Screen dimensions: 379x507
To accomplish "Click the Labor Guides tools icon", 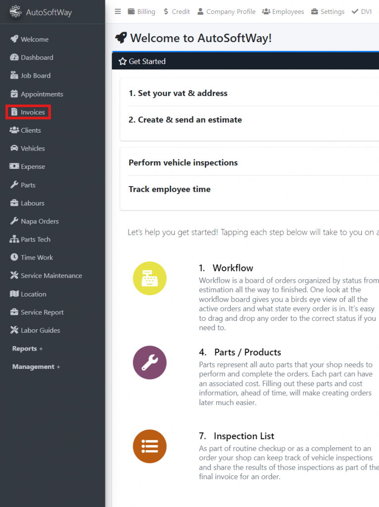I will (14, 330).
